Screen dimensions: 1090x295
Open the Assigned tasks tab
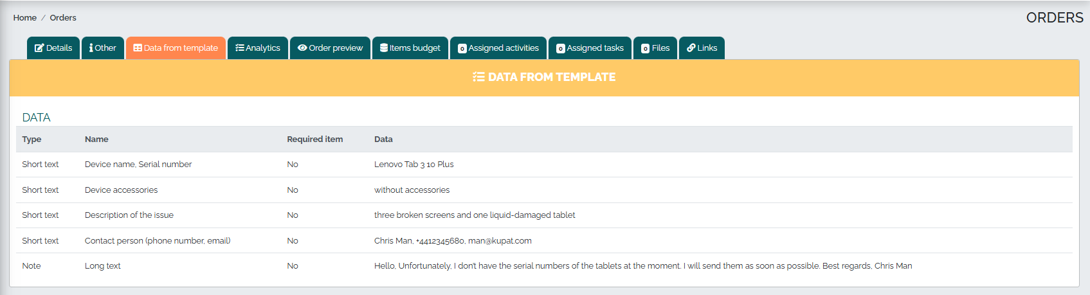pyautogui.click(x=590, y=48)
